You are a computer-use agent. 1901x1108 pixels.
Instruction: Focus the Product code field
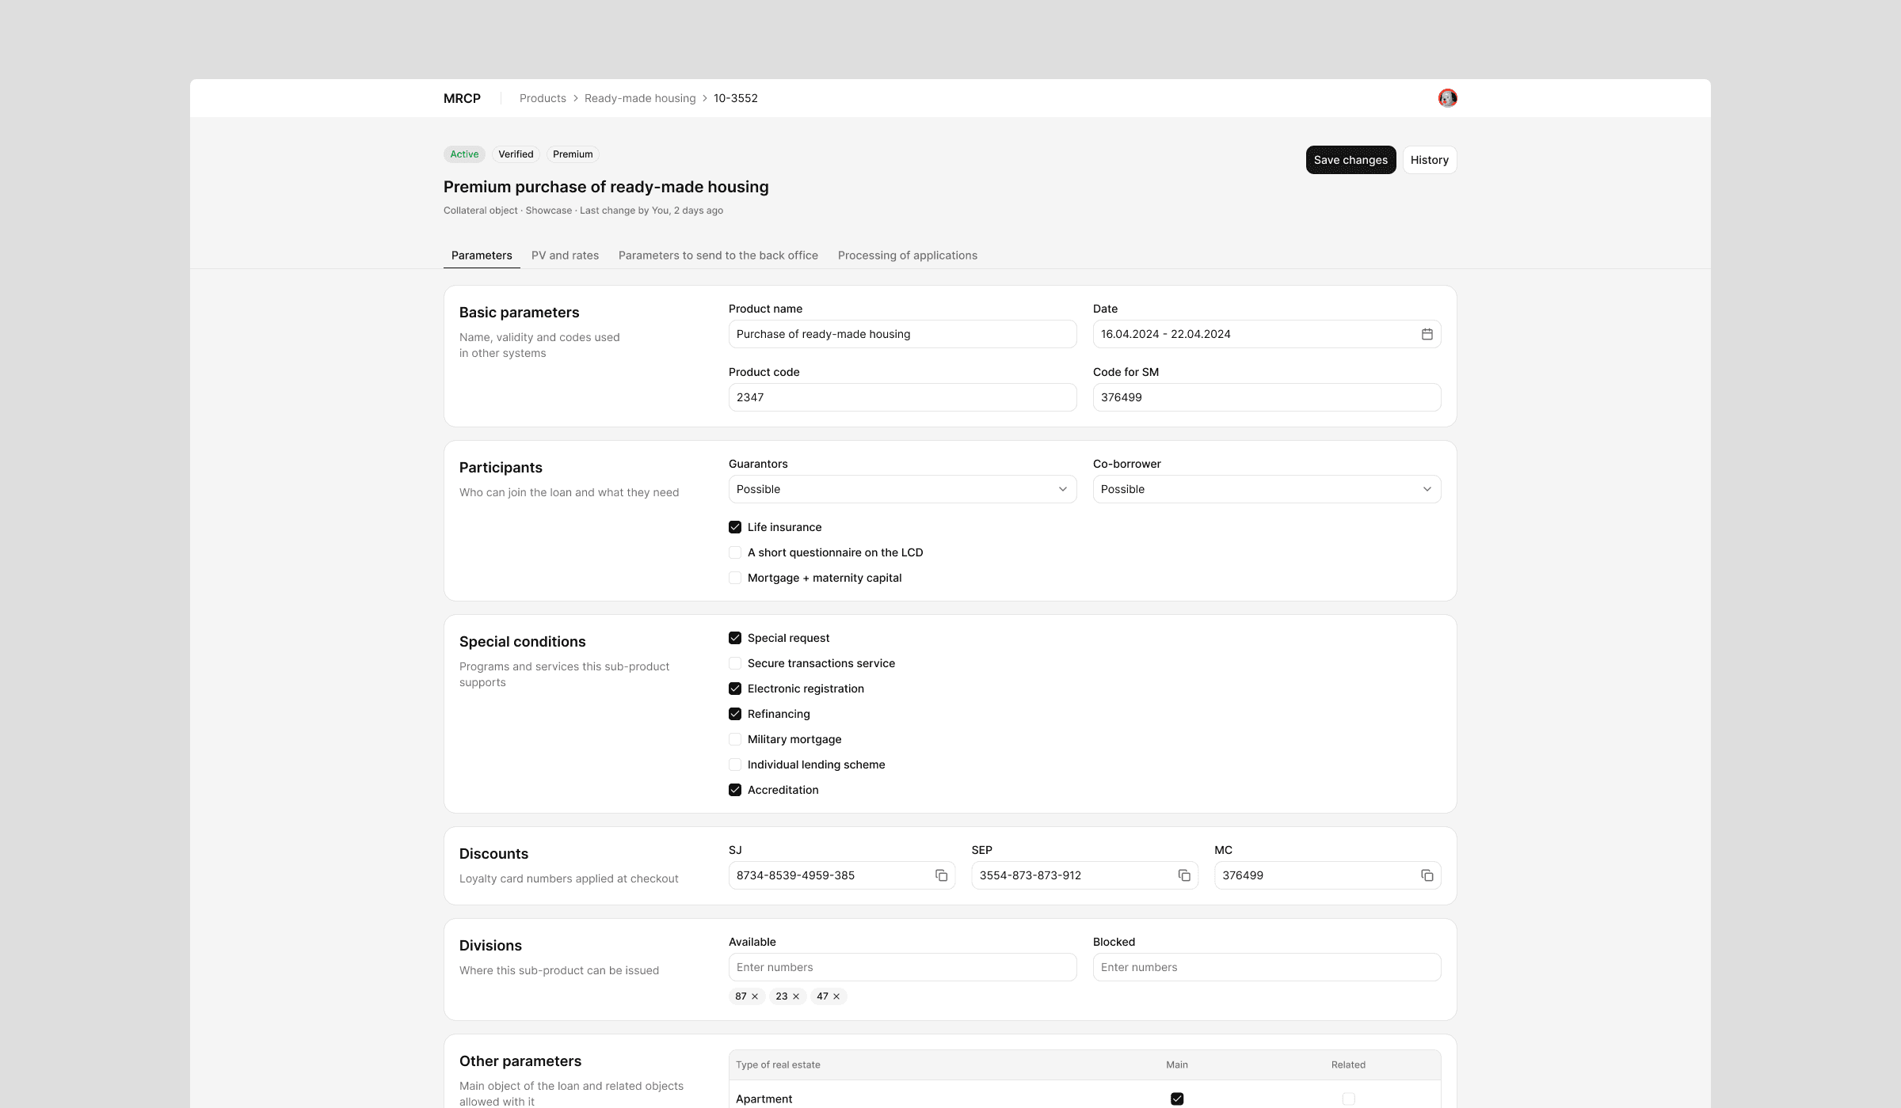pyautogui.click(x=902, y=397)
